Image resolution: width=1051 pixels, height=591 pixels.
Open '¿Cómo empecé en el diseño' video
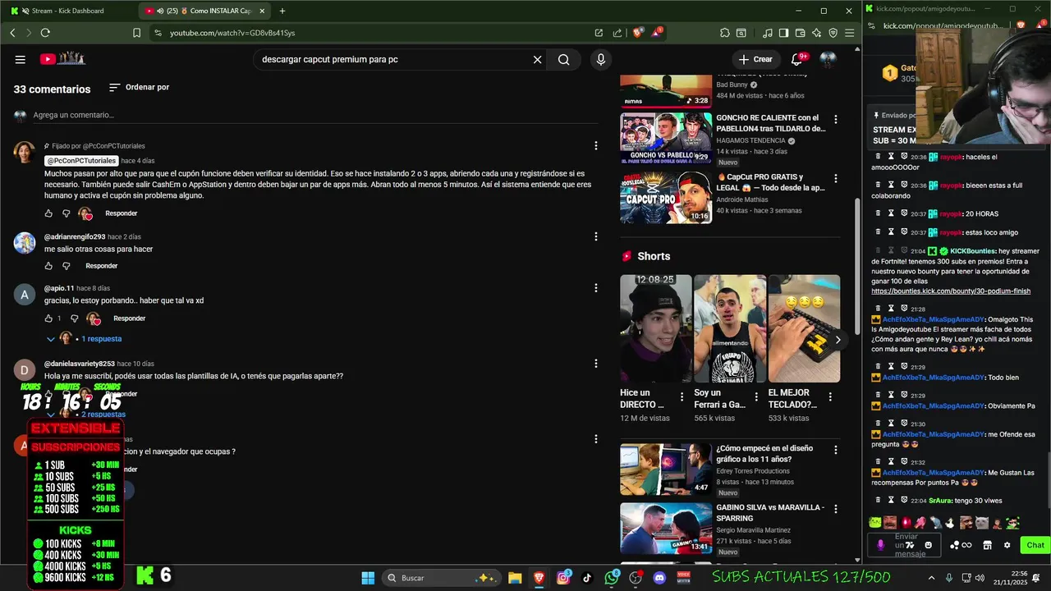tap(666, 470)
